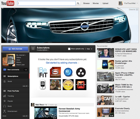
Task: Open BONUS #10 LADY GAGA video title
Action: 126,50
